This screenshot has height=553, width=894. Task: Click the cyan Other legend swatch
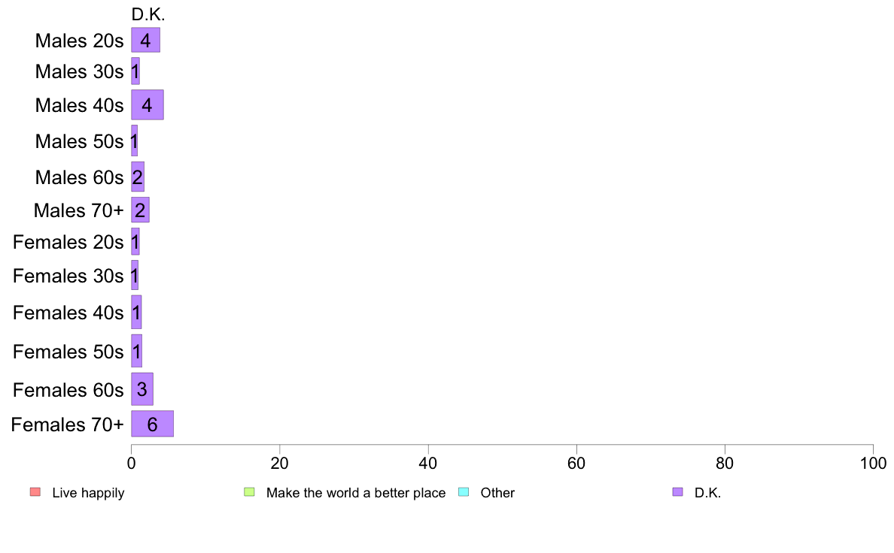pos(464,492)
